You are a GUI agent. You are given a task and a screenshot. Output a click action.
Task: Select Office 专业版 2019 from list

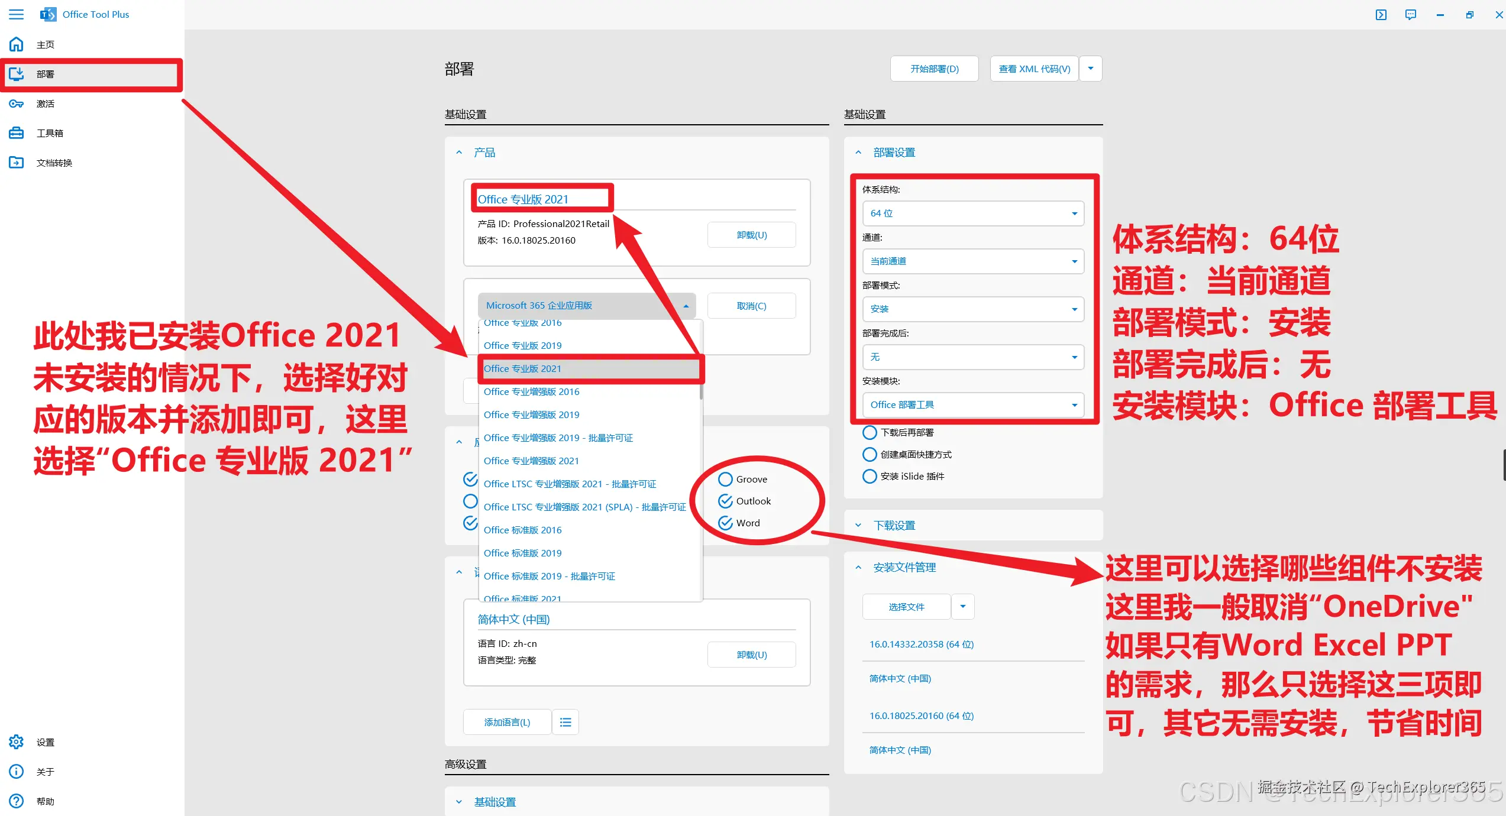[523, 345]
